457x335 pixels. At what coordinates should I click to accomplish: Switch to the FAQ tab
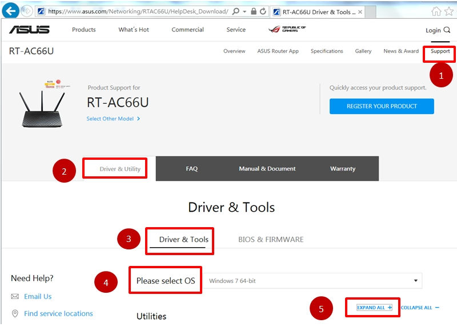click(192, 168)
